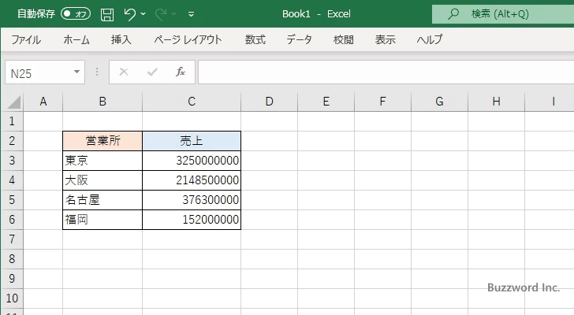This screenshot has width=574, height=315.
Task: Select column A header
Action: click(x=43, y=102)
